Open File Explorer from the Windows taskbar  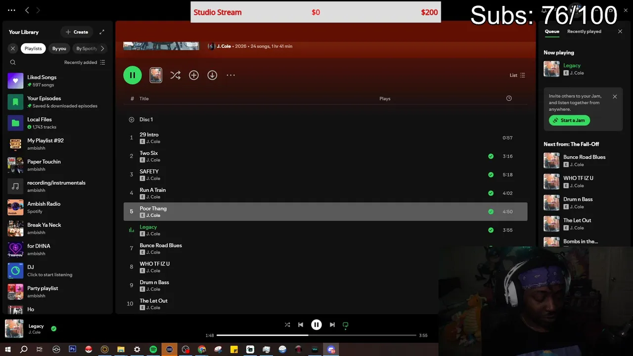[121, 350]
